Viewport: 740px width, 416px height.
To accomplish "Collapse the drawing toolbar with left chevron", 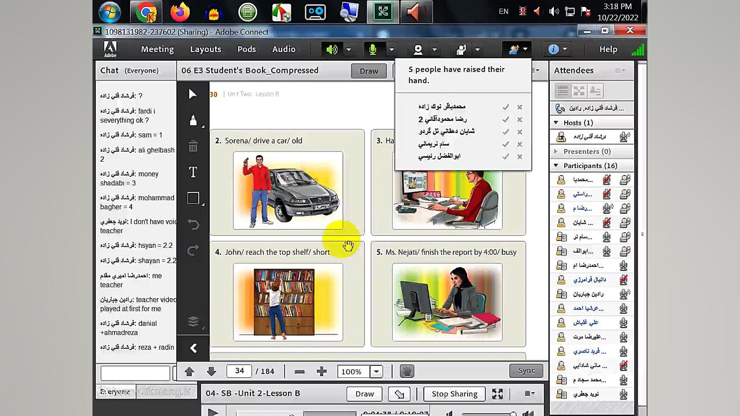I will 193,348.
